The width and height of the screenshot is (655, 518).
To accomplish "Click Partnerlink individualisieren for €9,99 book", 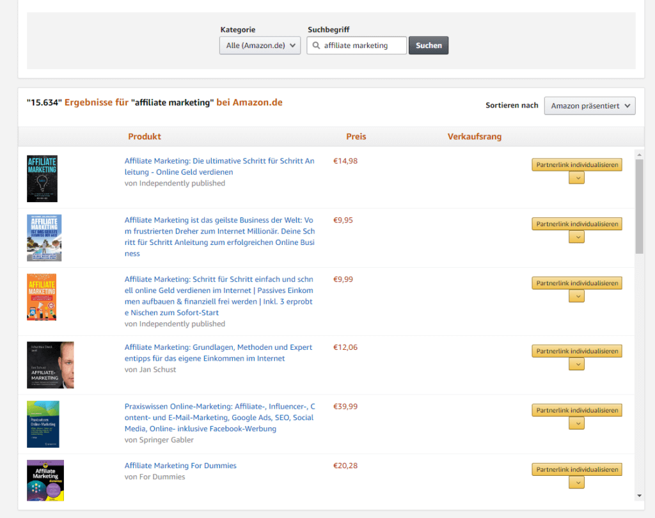I will click(x=577, y=283).
